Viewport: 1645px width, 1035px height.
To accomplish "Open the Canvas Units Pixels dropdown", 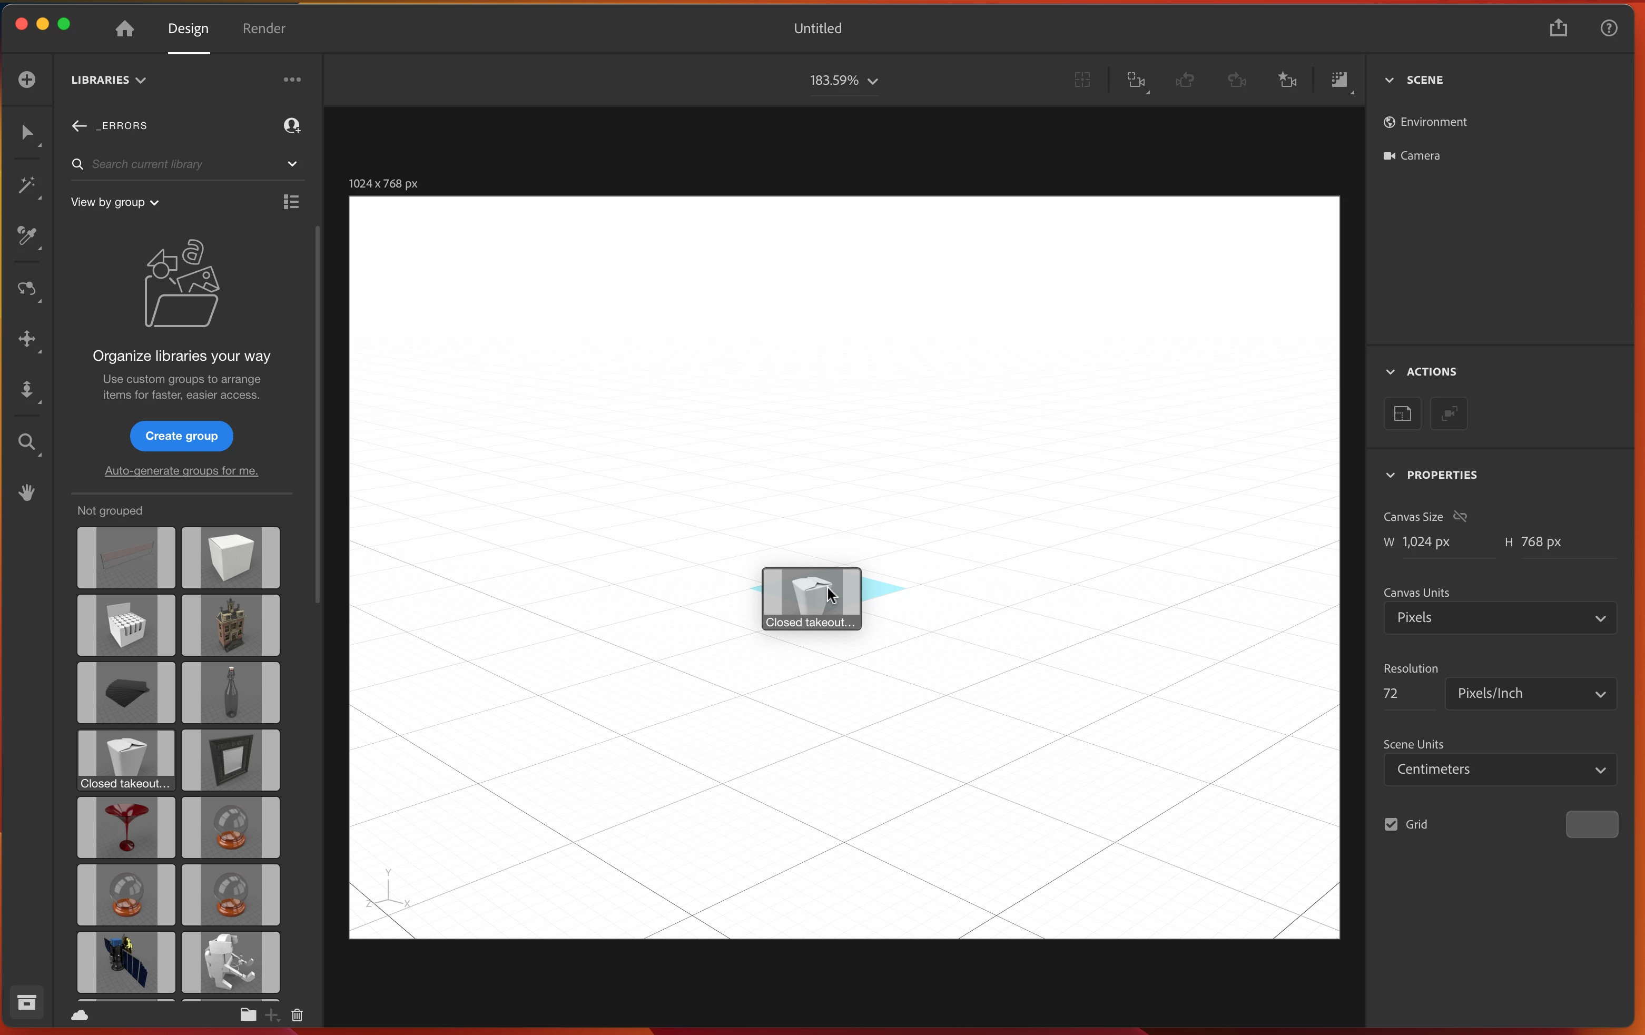I will coord(1500,618).
